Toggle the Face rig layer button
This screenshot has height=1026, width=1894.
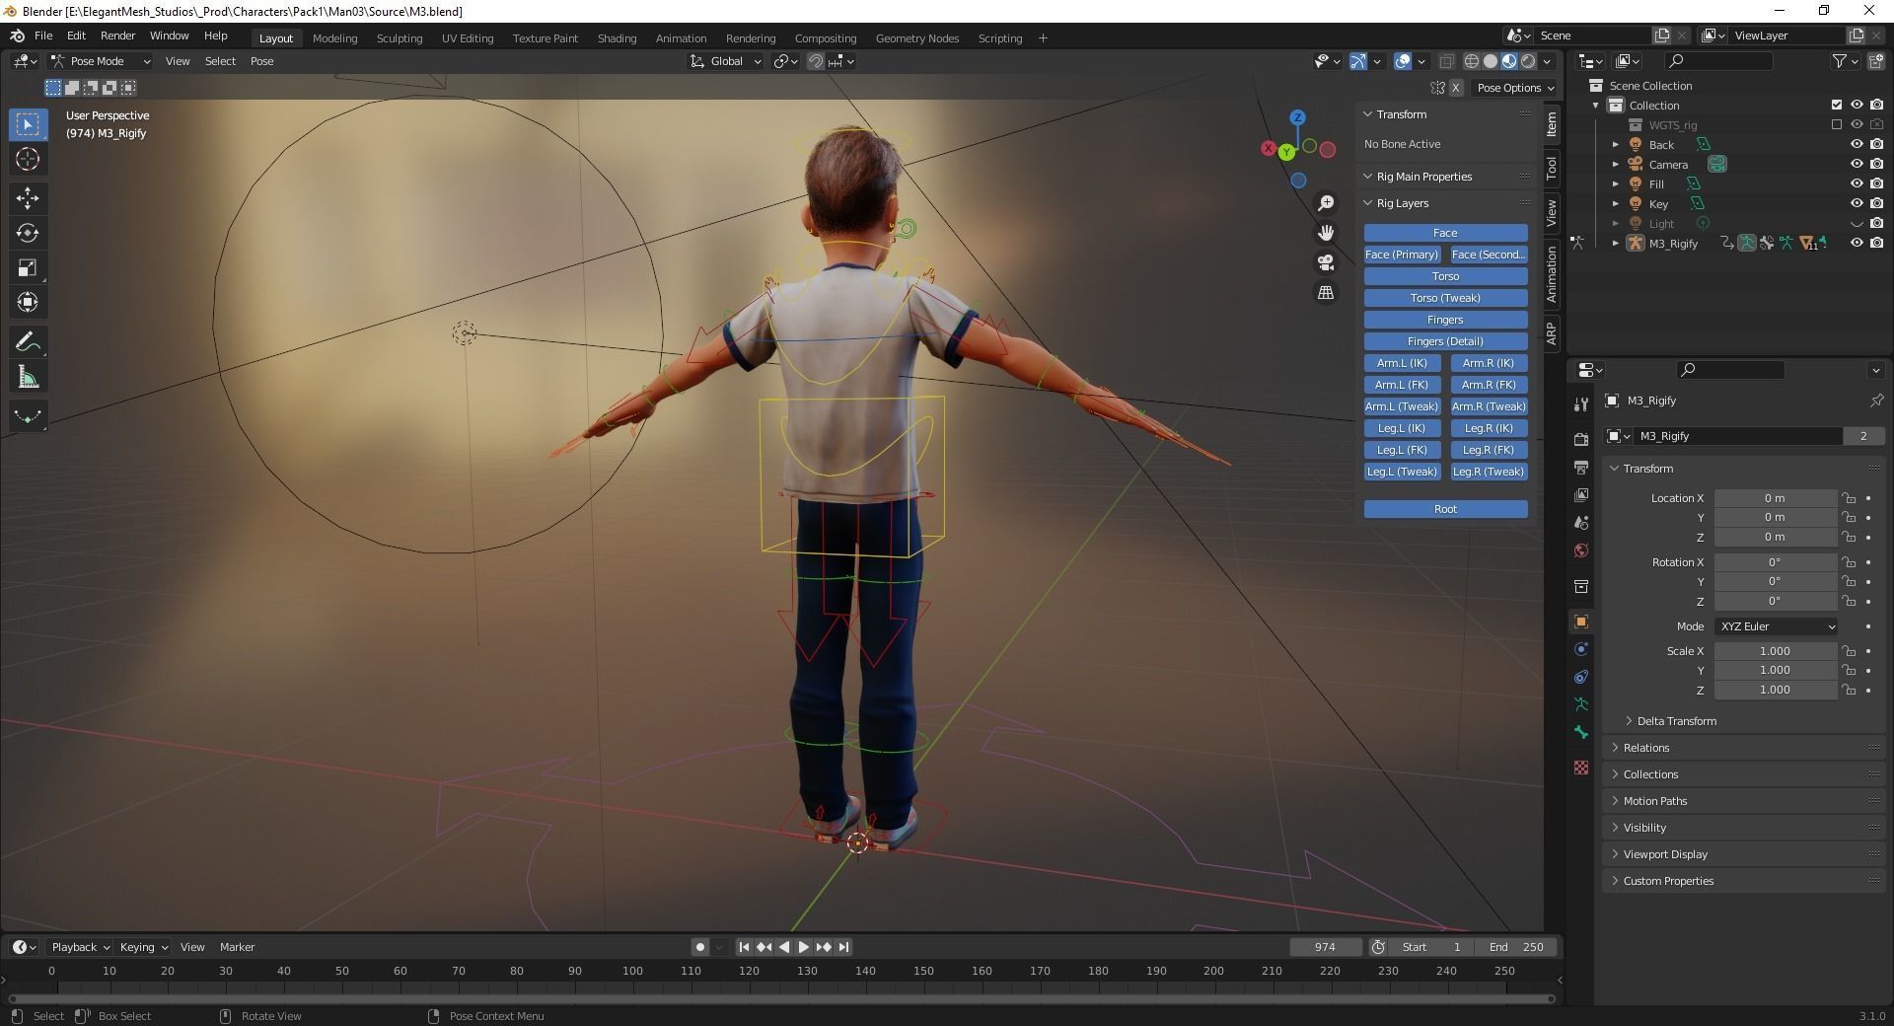pos(1445,233)
